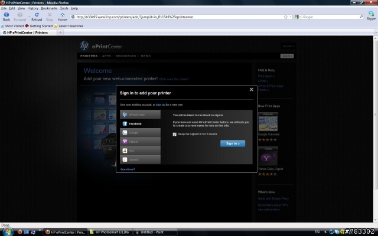The width and height of the screenshot is (378, 236).
Task: Open the Help menu
Action: (x=74, y=8)
